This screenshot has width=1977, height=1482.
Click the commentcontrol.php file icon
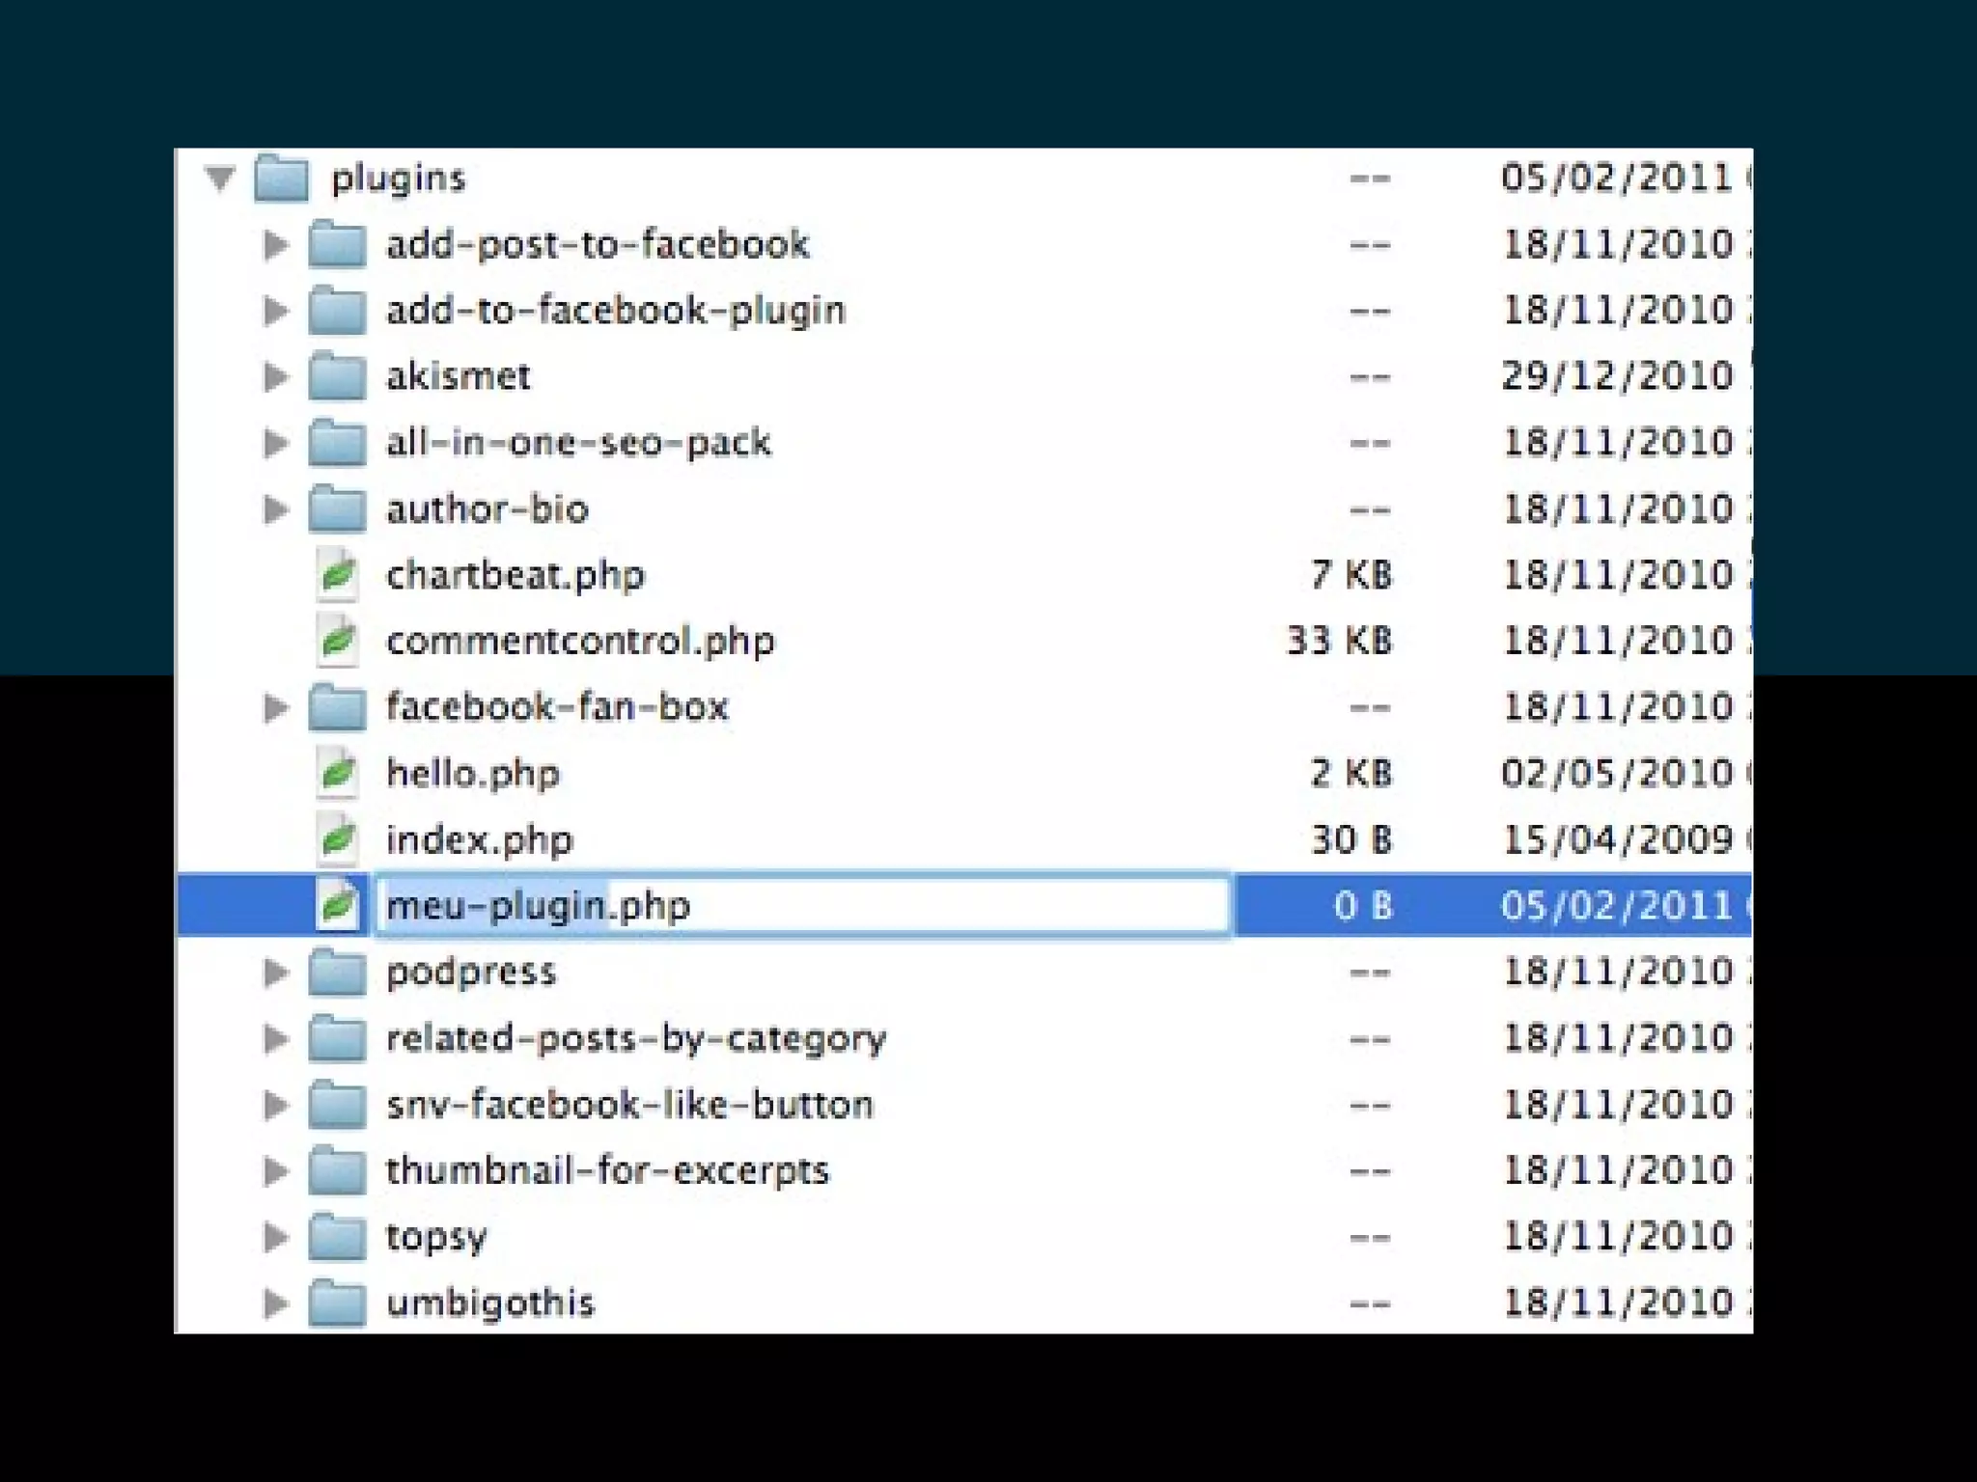tap(338, 642)
